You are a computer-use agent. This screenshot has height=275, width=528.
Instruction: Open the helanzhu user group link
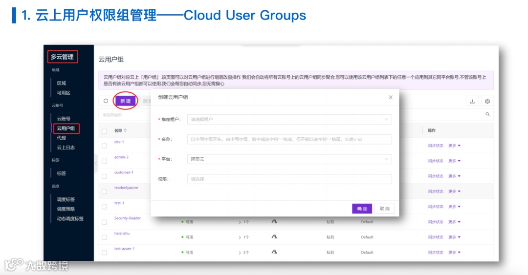click(122, 233)
